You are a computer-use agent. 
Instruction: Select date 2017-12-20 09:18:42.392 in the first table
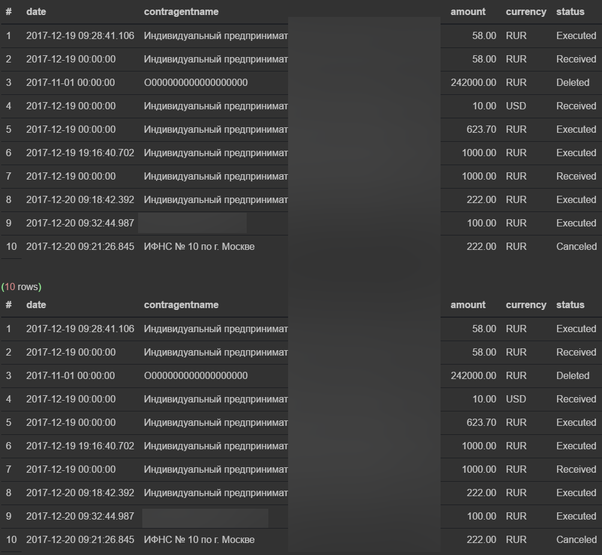[x=80, y=200]
